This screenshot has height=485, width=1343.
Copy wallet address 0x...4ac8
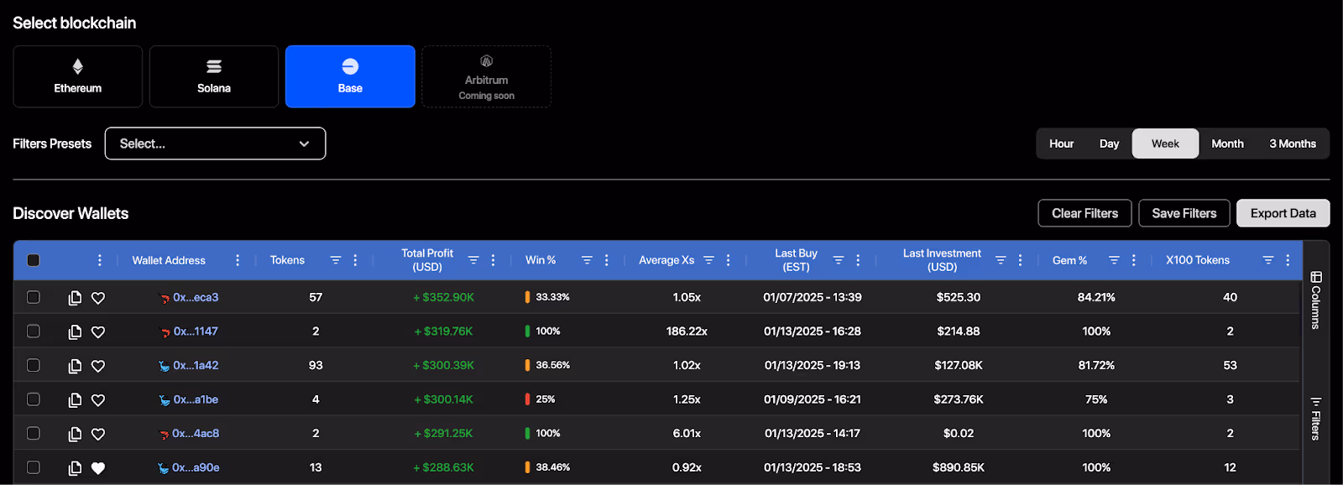pos(75,434)
